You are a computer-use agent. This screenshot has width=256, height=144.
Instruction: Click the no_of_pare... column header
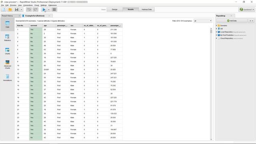pos(102,26)
